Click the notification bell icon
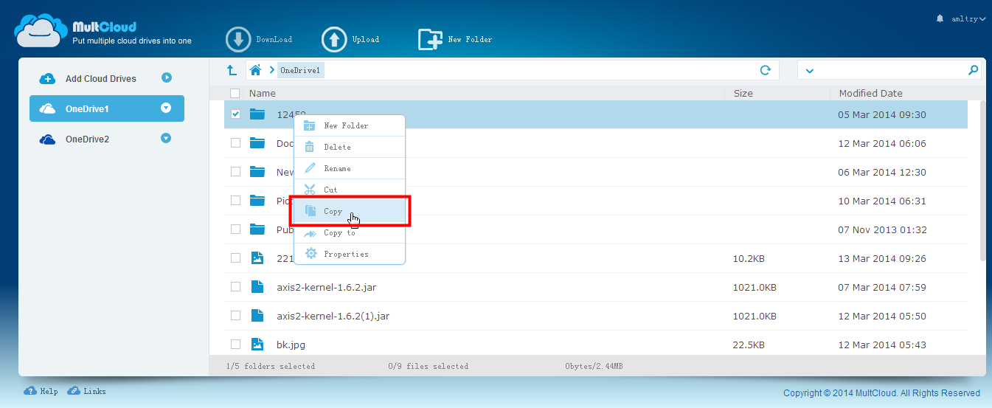 pyautogui.click(x=940, y=18)
